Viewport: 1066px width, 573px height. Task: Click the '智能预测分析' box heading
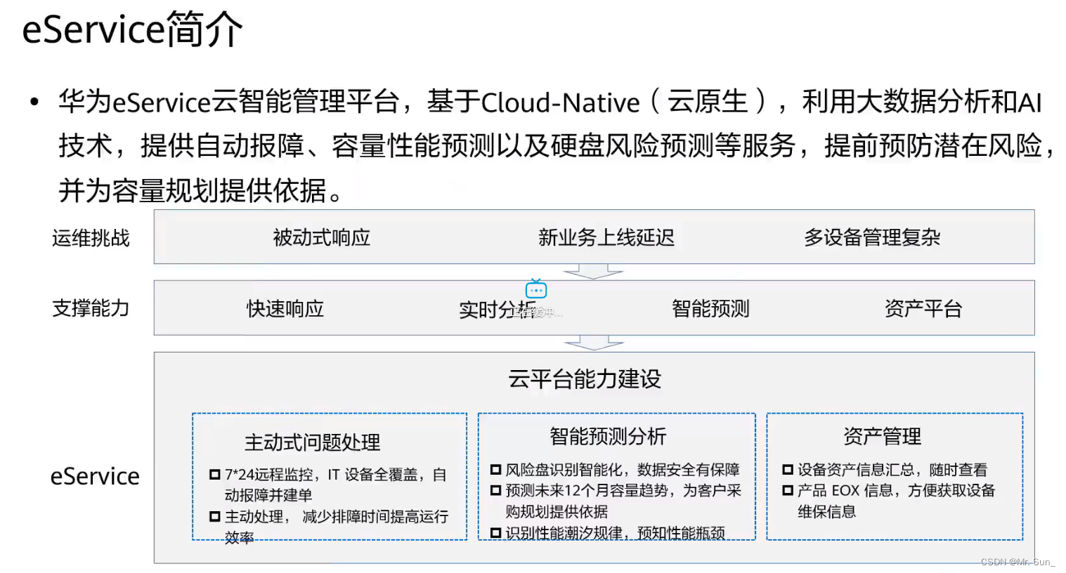coord(608,436)
